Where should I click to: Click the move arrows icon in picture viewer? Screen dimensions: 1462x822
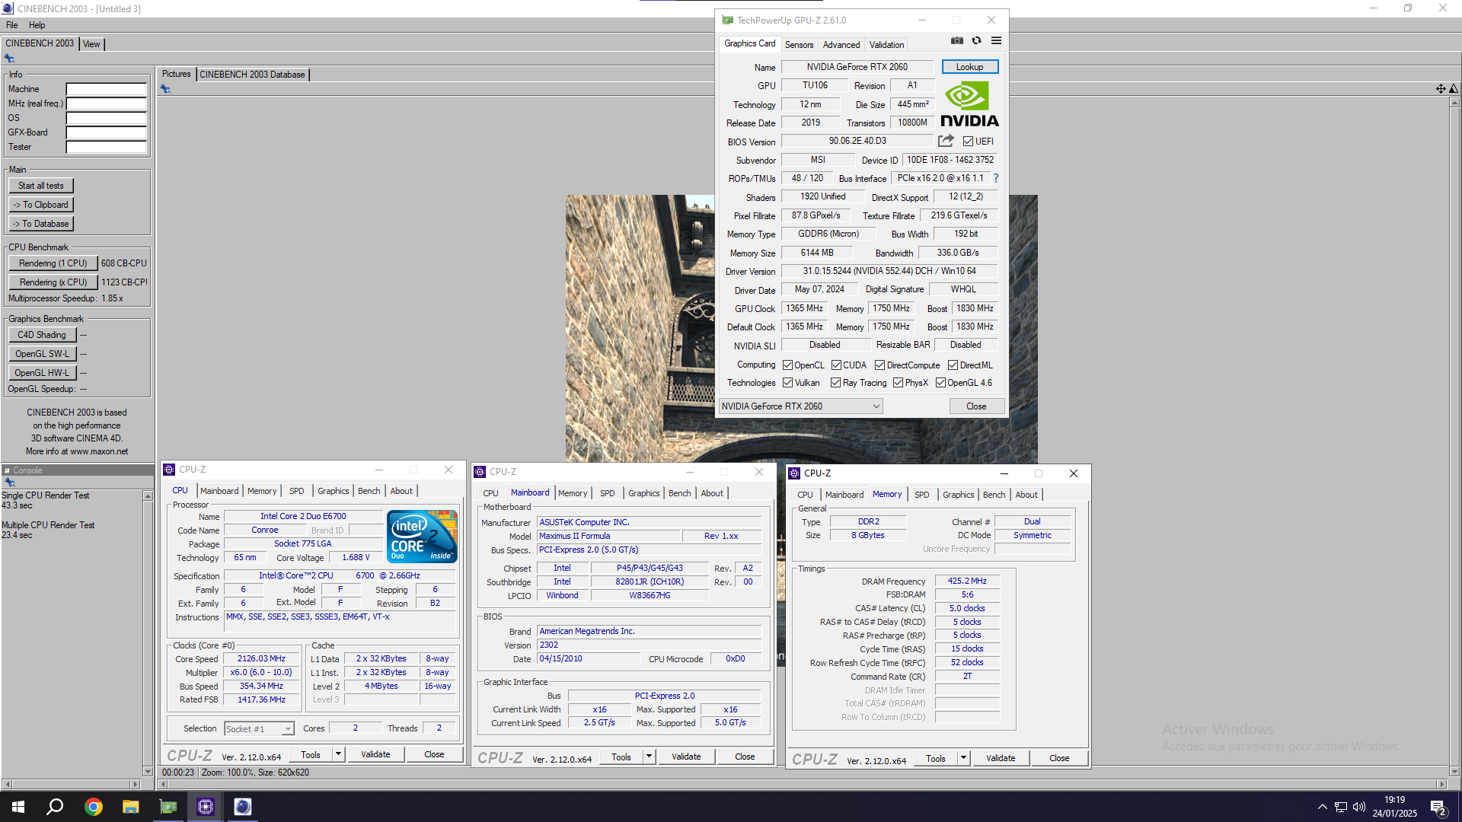[1441, 89]
